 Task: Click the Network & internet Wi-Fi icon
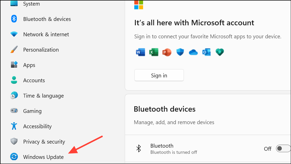coord(14,34)
